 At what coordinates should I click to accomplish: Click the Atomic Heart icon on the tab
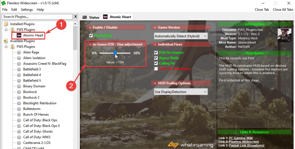coord(105,17)
